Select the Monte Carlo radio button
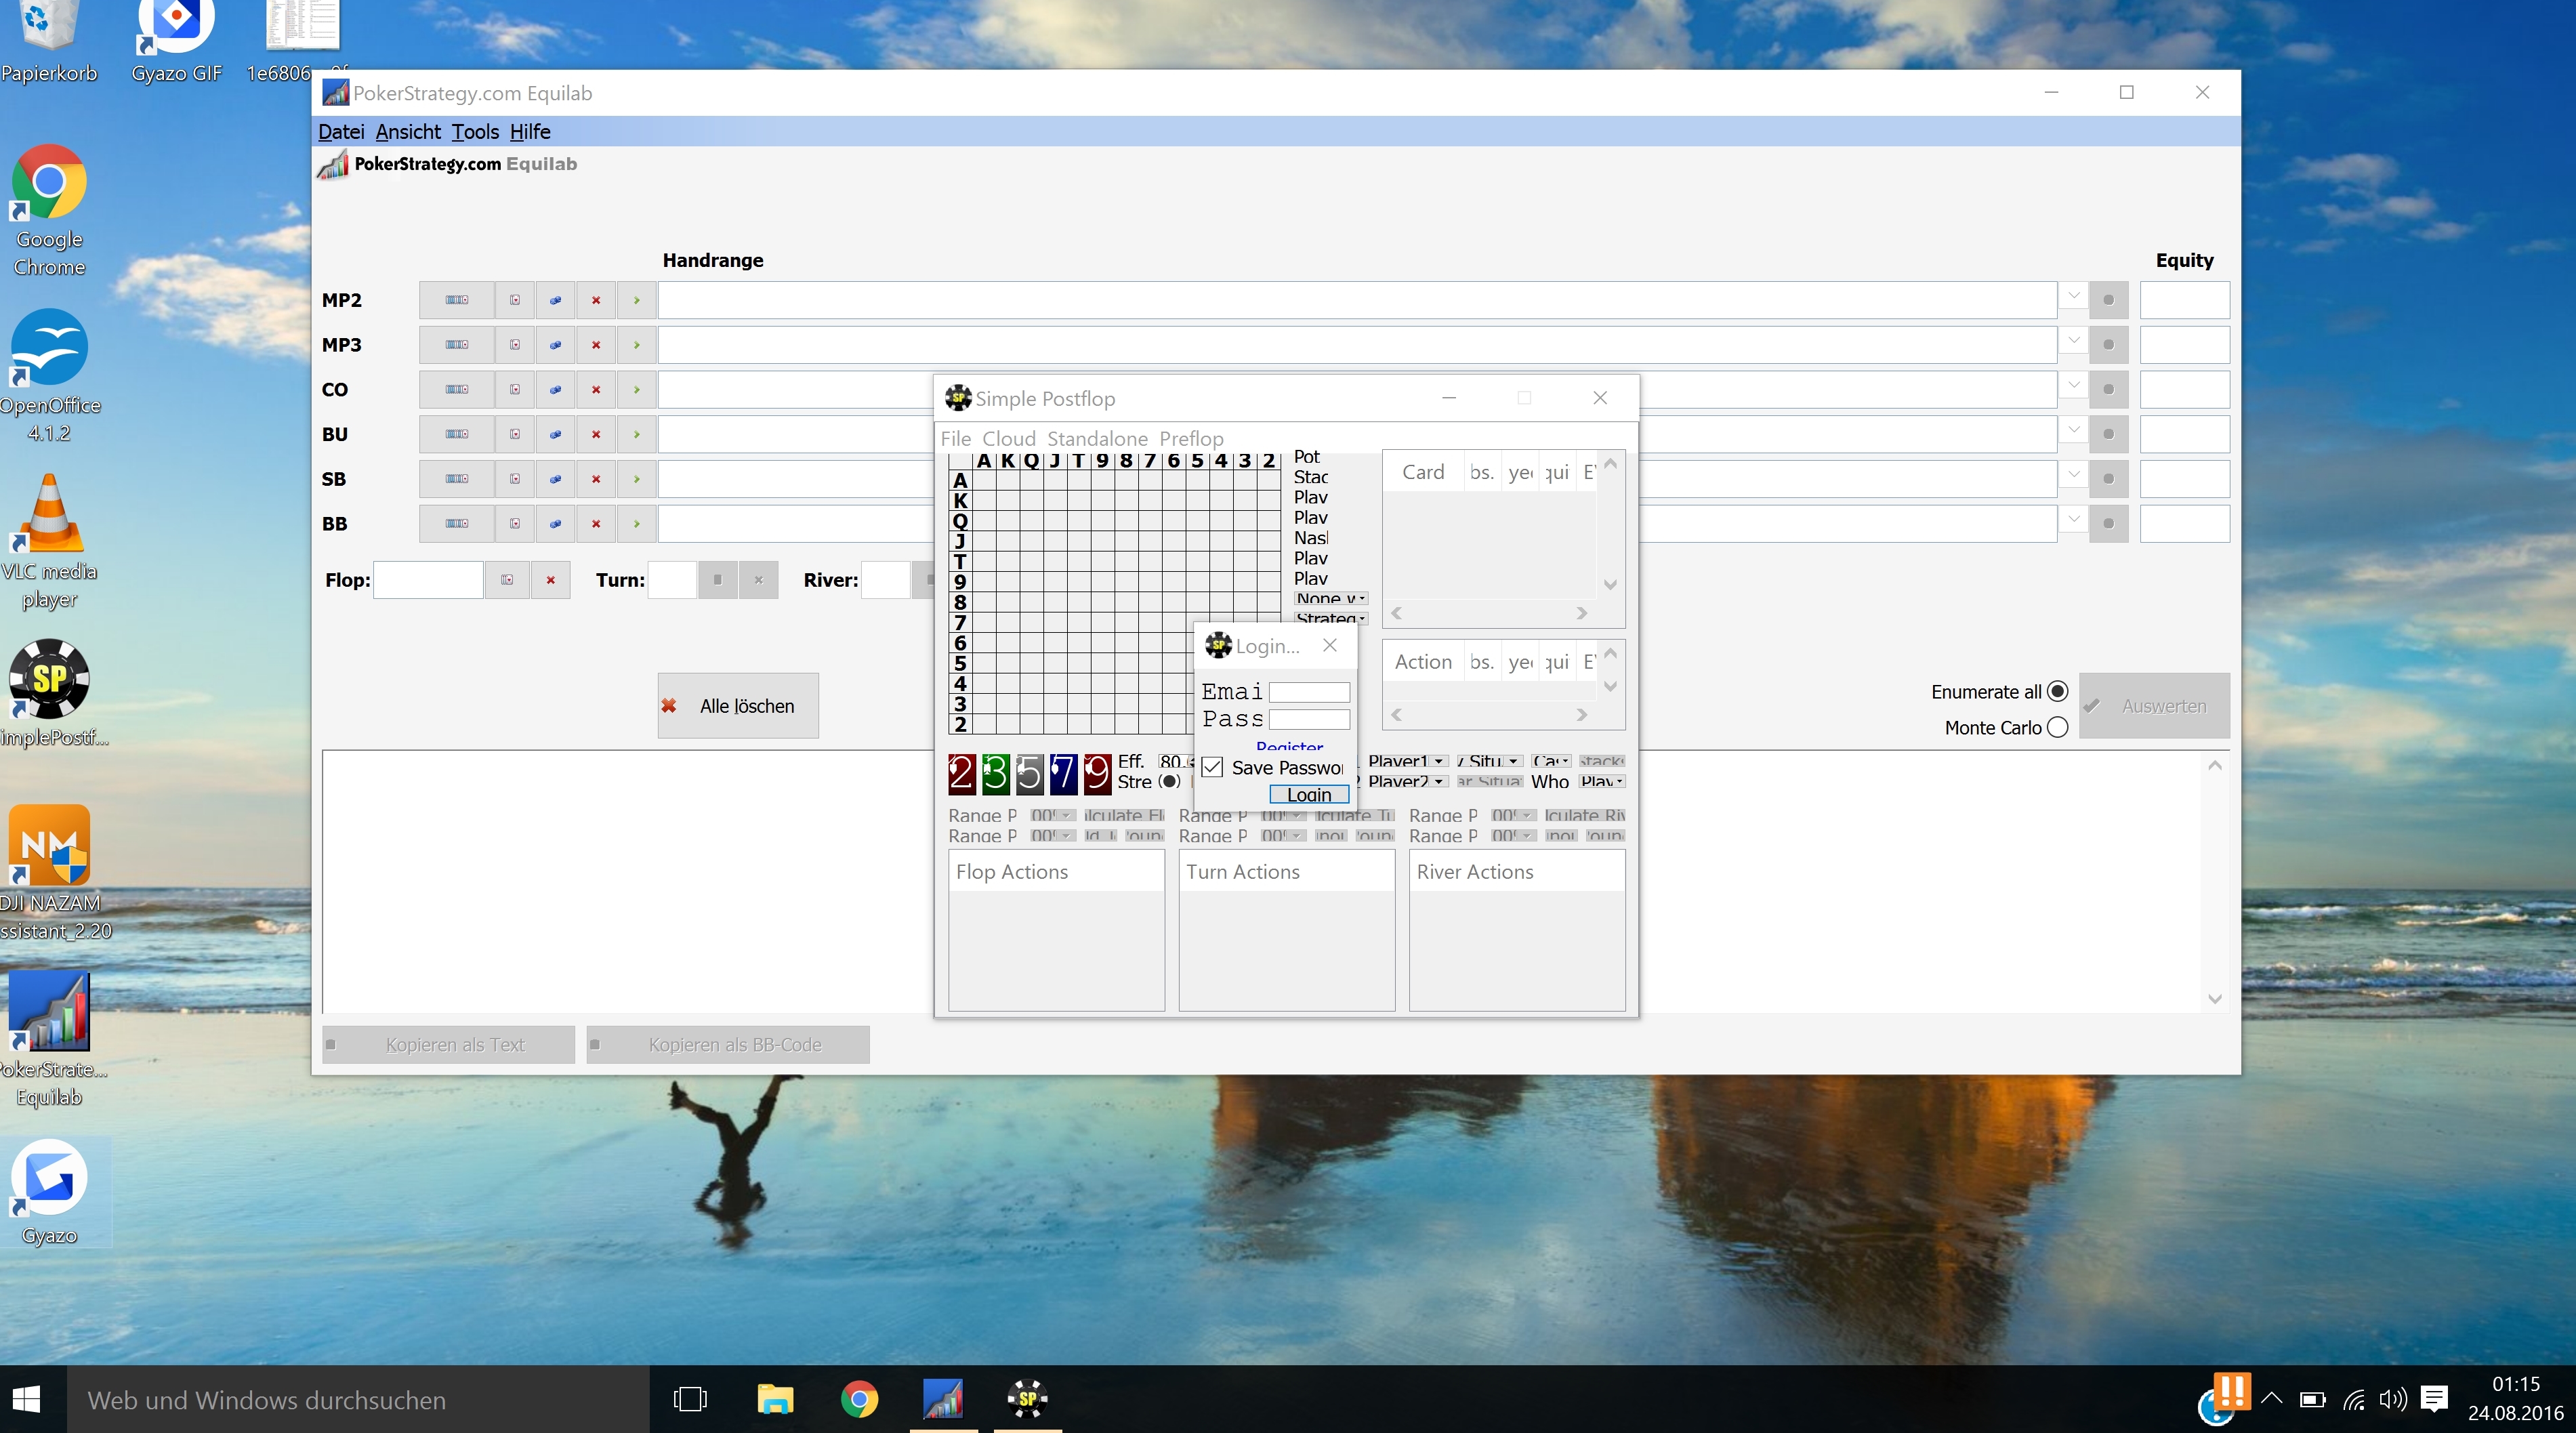The image size is (2576, 1433). point(2058,728)
